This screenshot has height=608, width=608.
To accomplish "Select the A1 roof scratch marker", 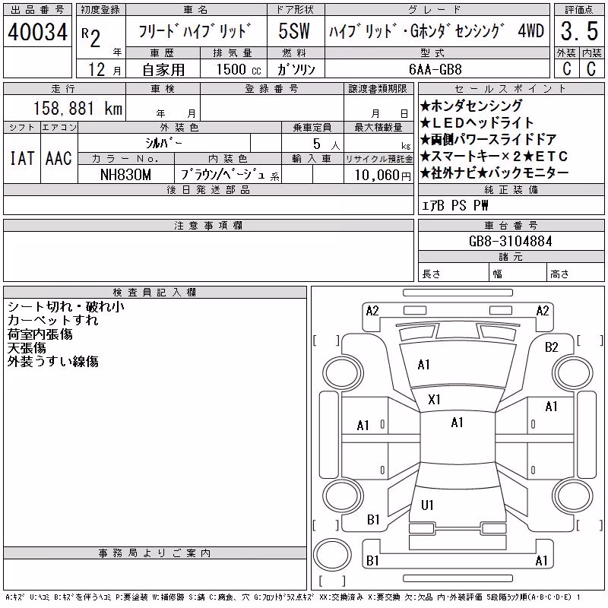I will (x=458, y=423).
